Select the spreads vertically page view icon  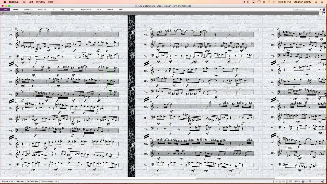click(280, 181)
